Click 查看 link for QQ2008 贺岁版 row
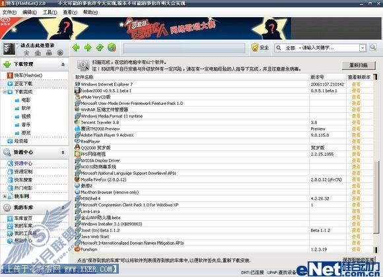The height and width of the screenshot is (277, 383). pos(356,148)
